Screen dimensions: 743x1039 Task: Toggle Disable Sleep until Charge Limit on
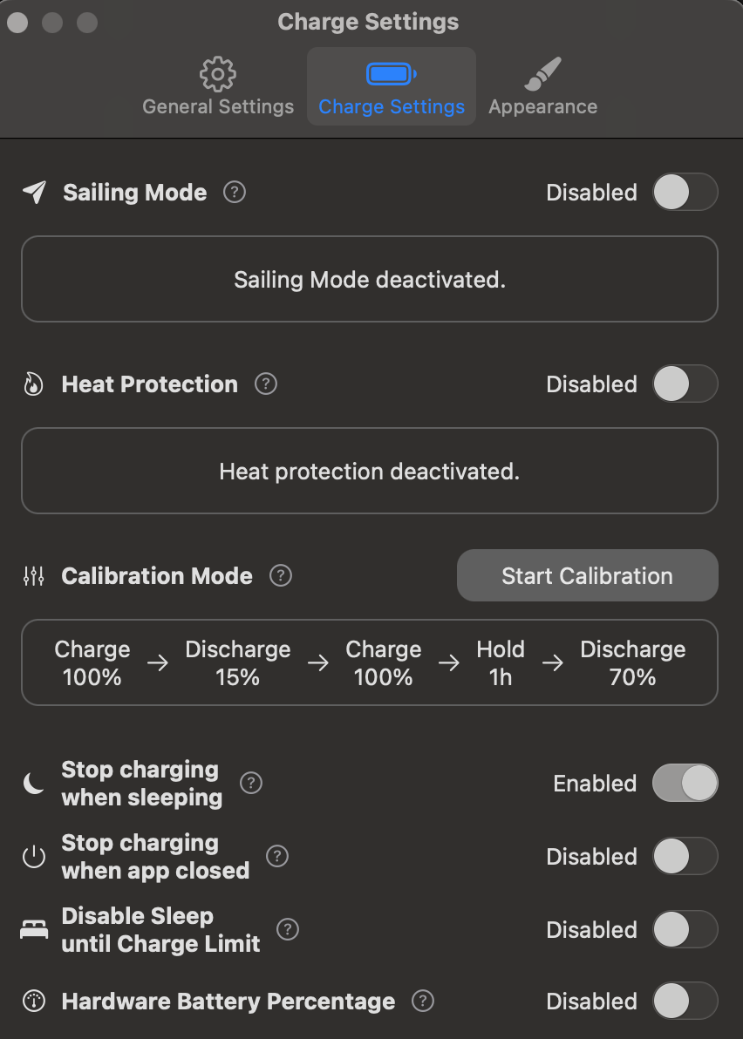[685, 929]
